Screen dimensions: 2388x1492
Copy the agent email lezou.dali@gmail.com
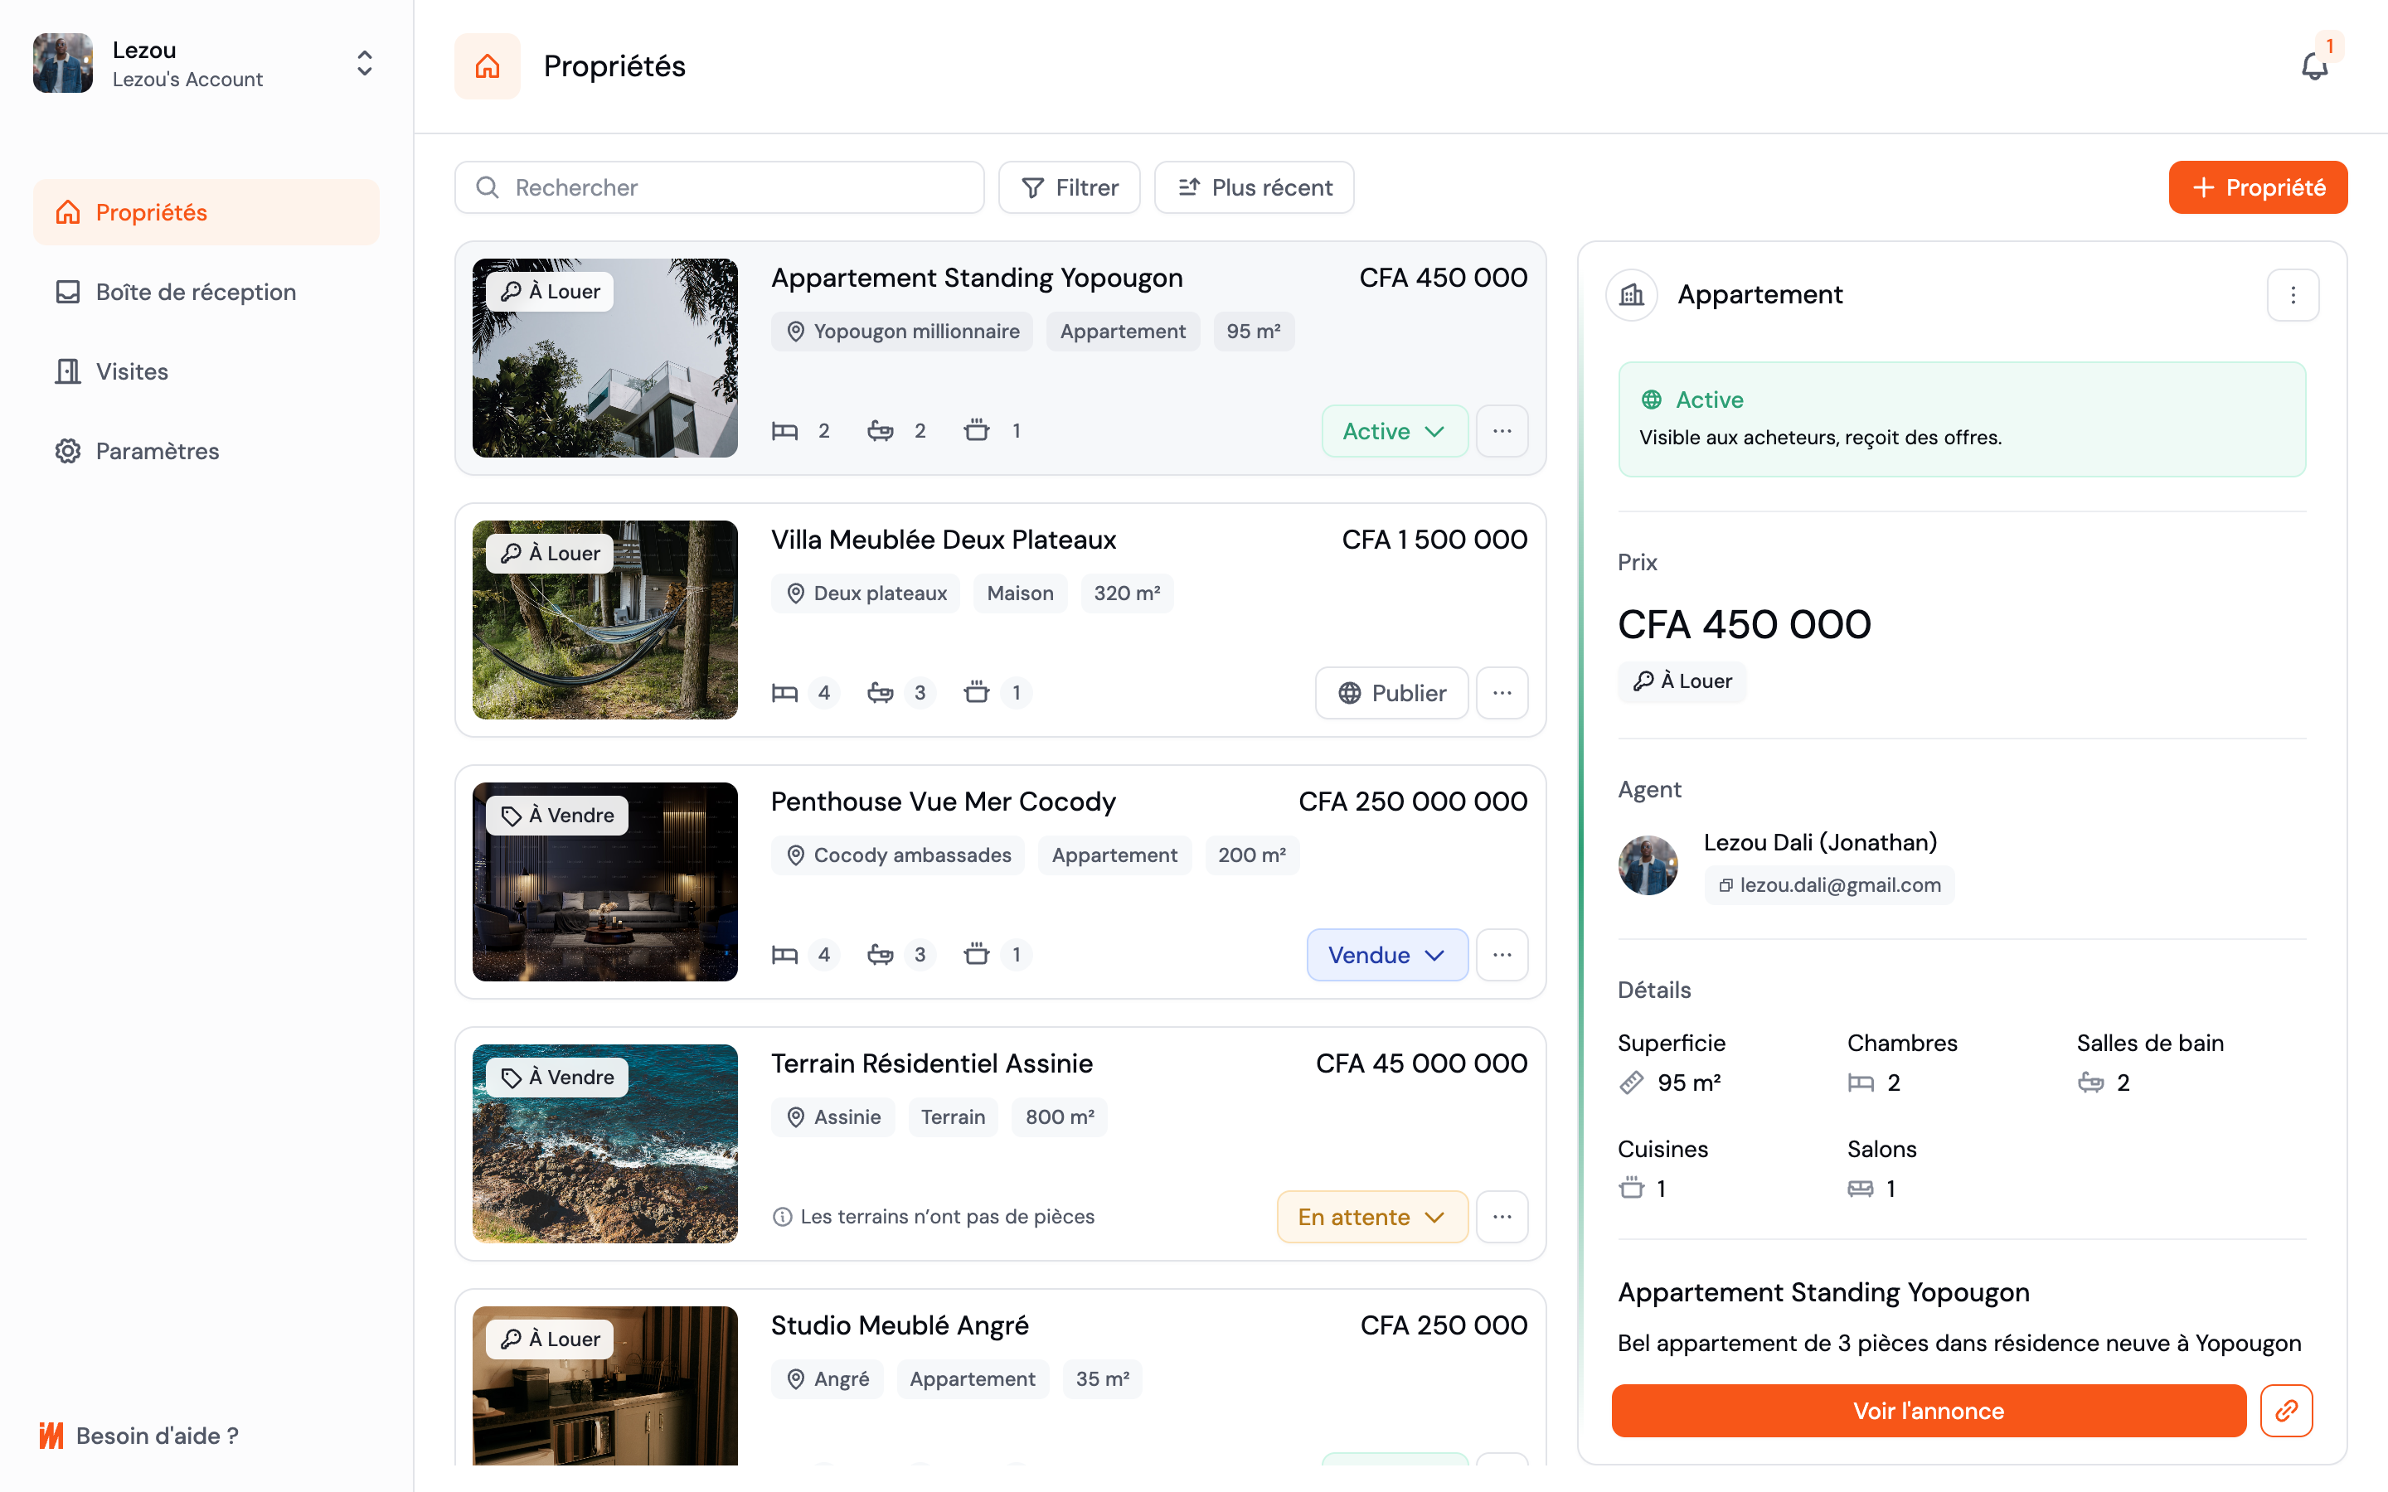pos(1828,885)
